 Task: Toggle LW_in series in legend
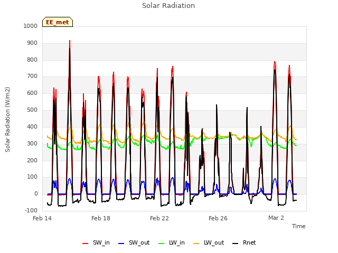(172, 243)
